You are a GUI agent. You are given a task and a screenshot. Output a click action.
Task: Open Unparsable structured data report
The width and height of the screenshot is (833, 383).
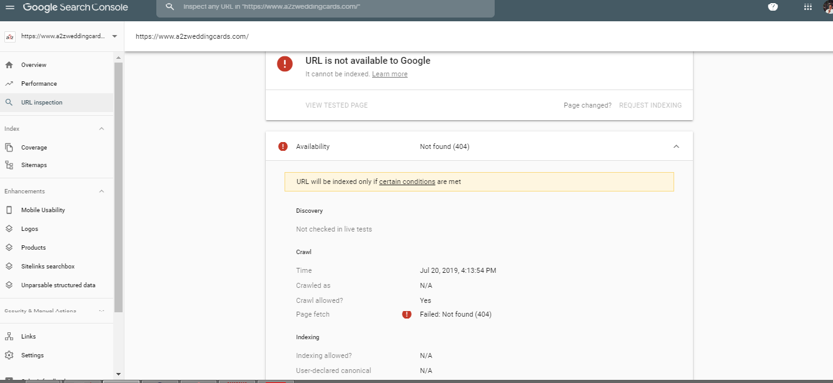click(x=58, y=285)
